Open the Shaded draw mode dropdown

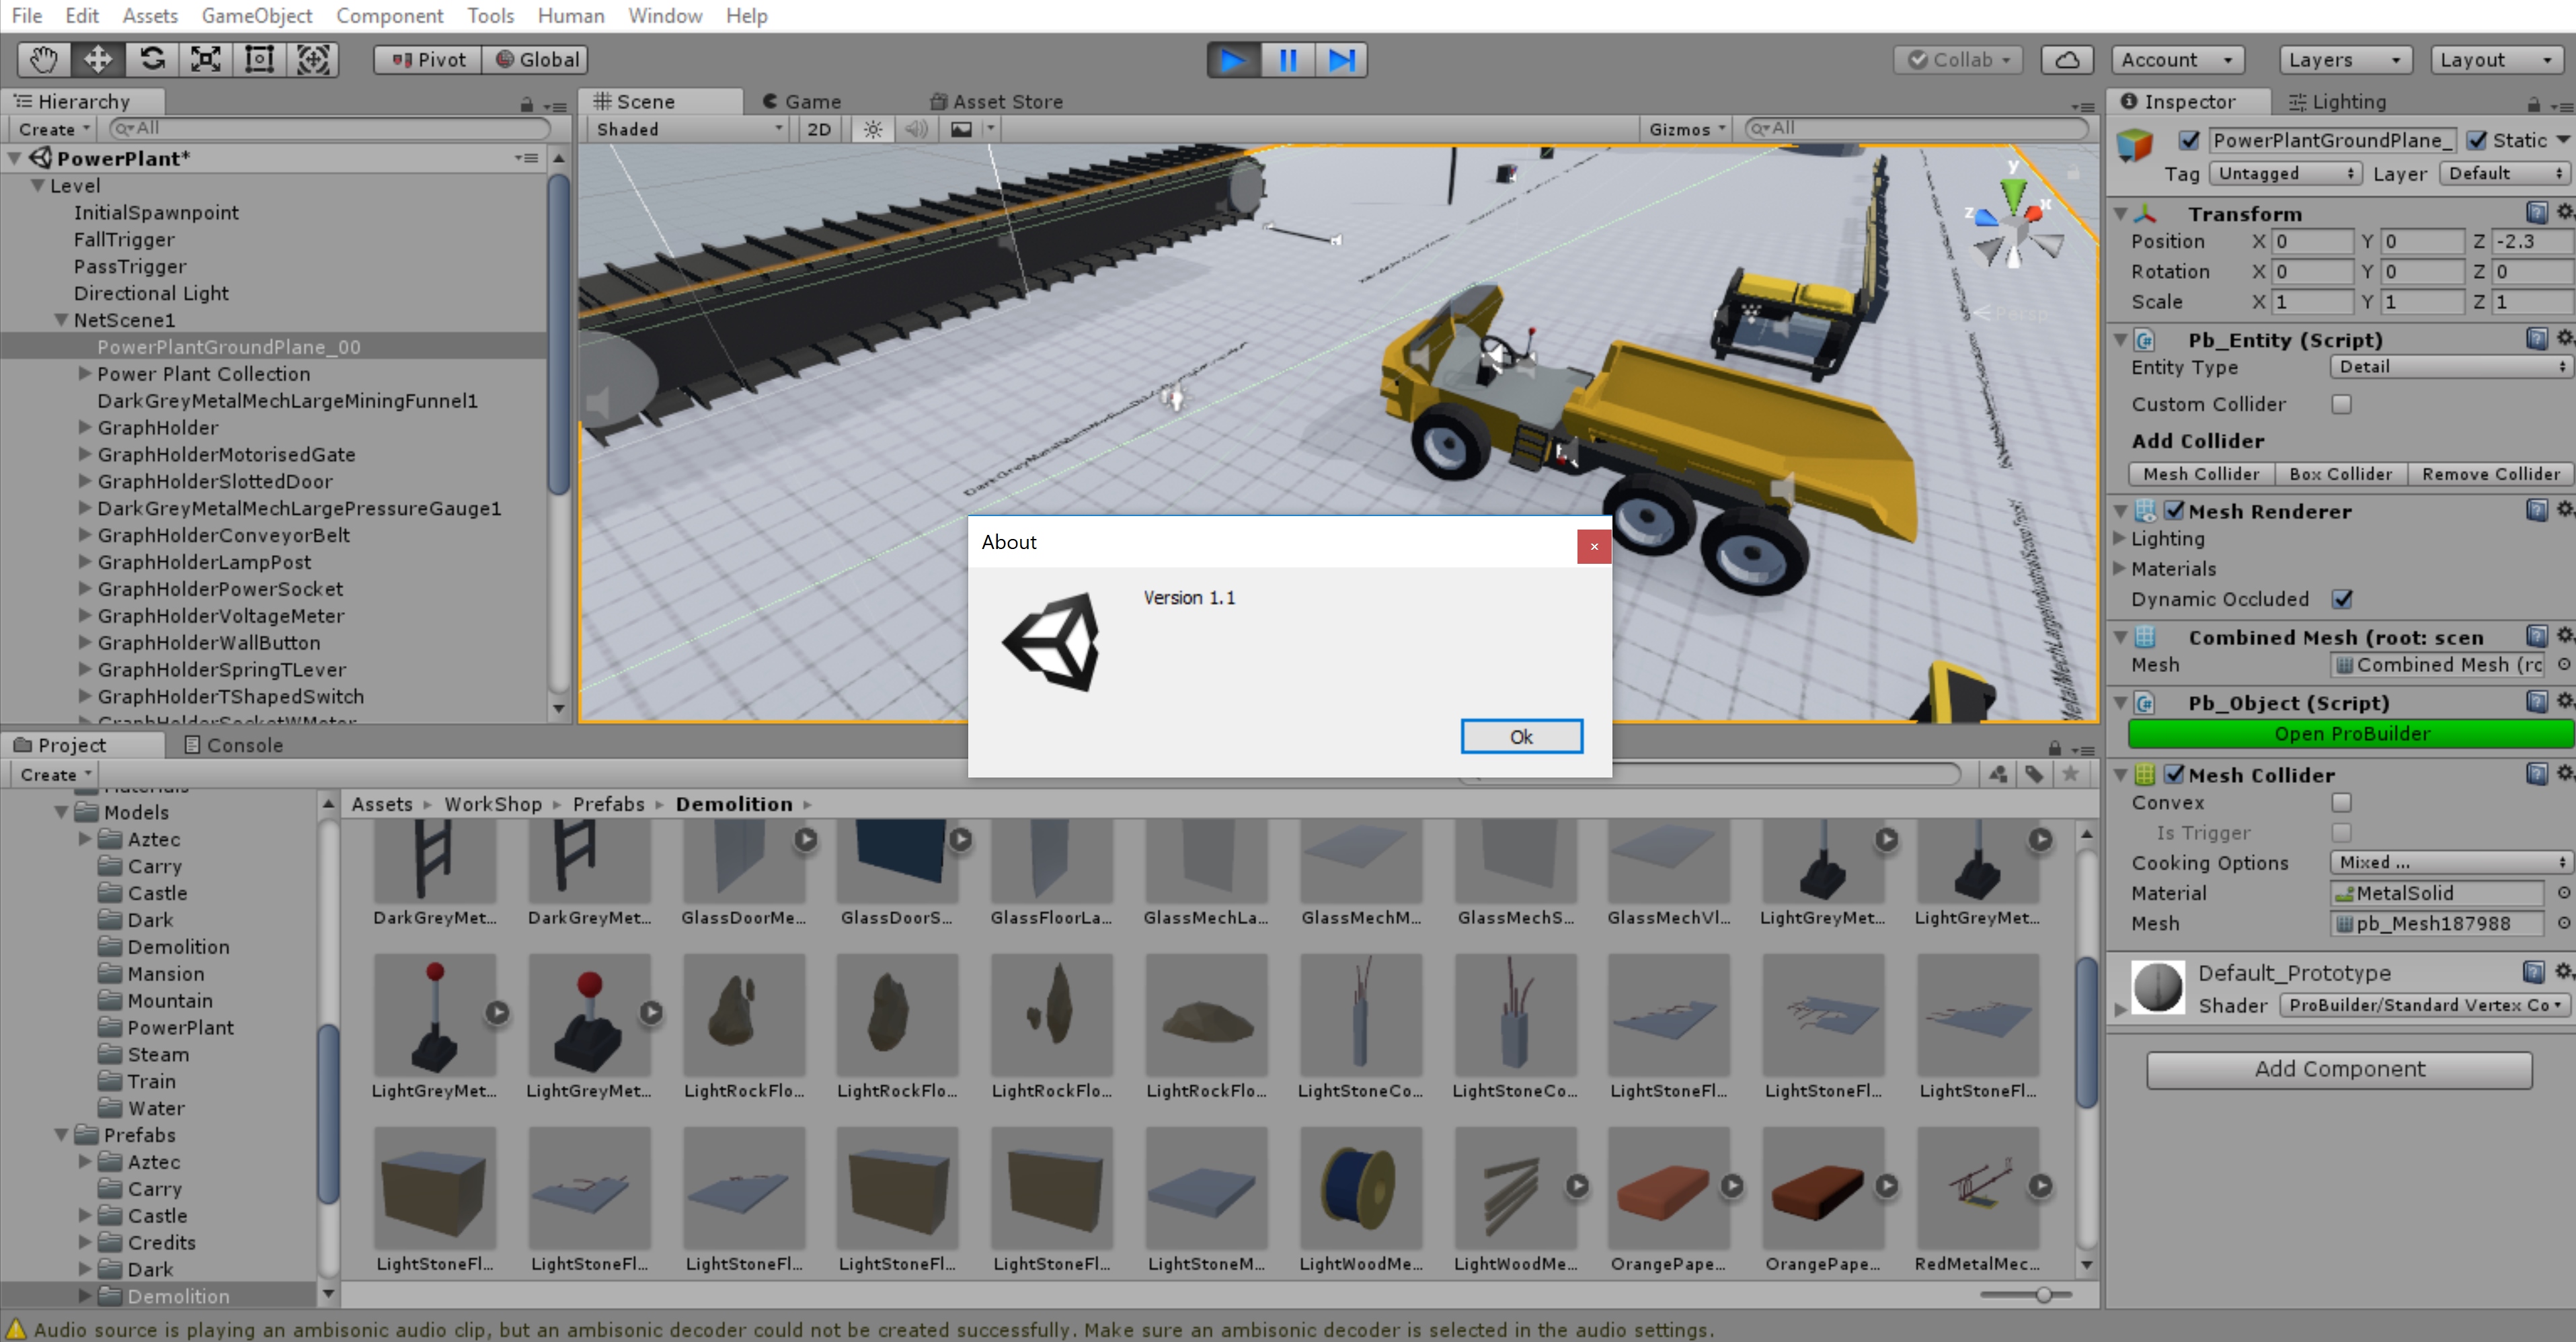tap(688, 129)
